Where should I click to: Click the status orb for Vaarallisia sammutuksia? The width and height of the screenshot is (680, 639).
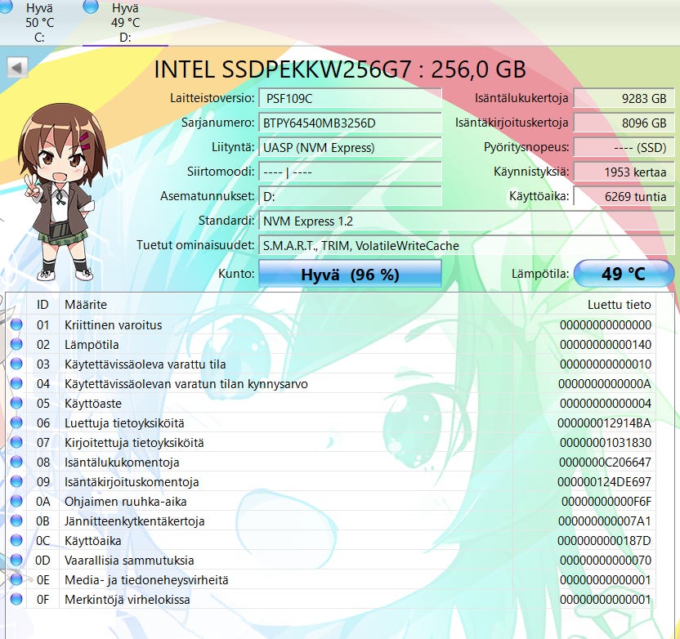coord(16,560)
